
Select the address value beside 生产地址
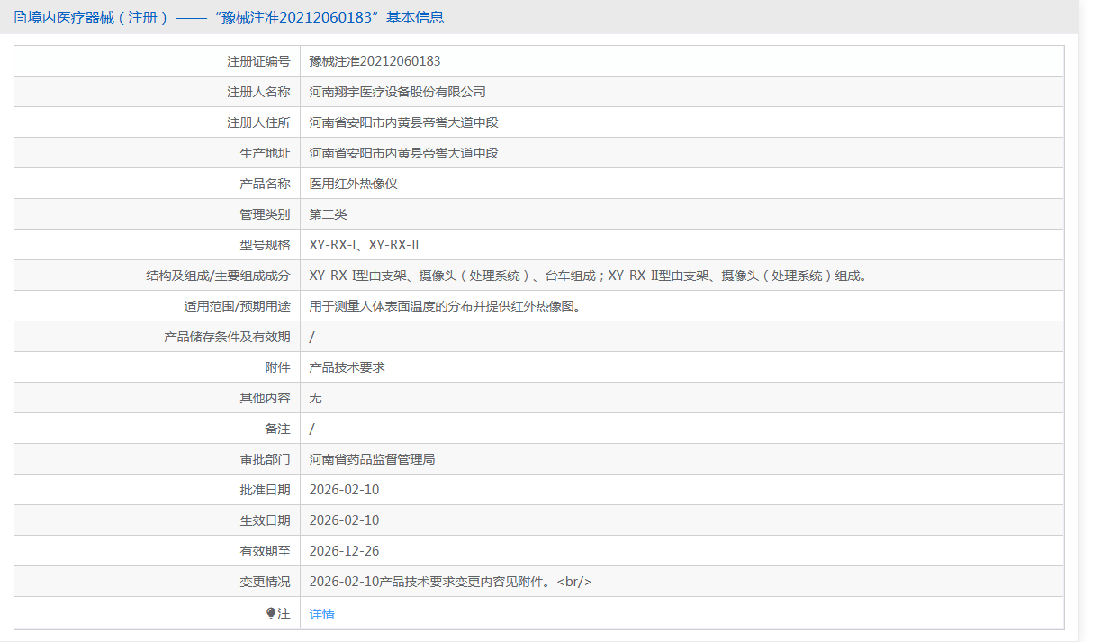click(403, 153)
